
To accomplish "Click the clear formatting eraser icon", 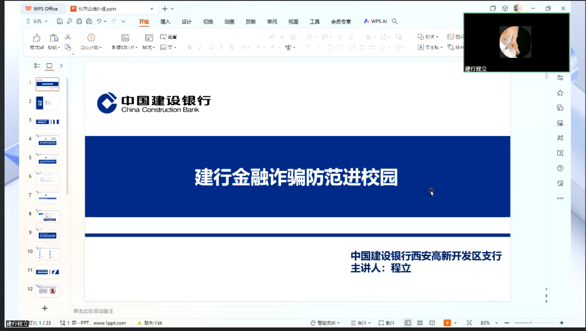I will coord(293,37).
